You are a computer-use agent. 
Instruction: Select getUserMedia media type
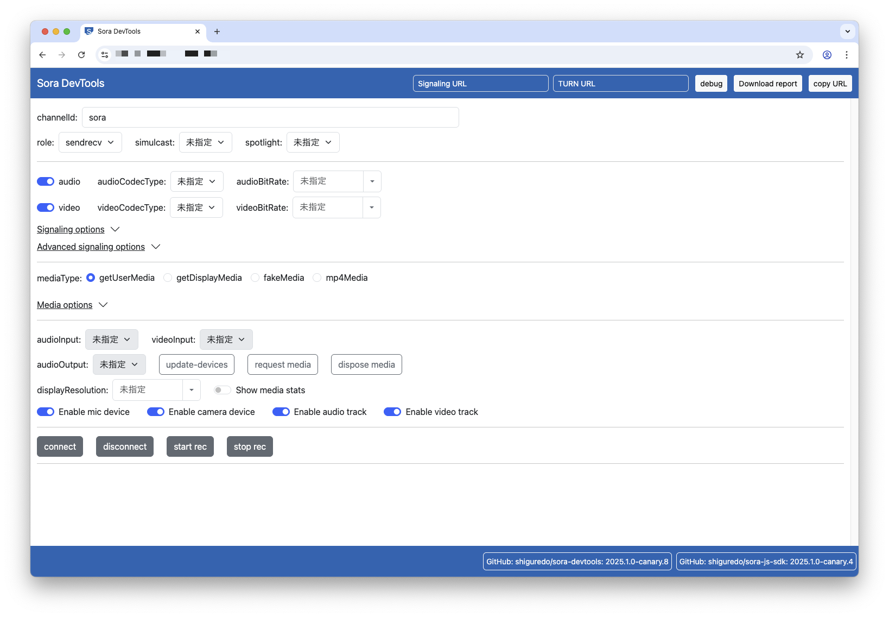click(91, 278)
